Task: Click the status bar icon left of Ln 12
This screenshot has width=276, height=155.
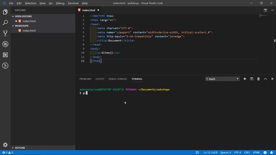Action: click(x=198, y=152)
